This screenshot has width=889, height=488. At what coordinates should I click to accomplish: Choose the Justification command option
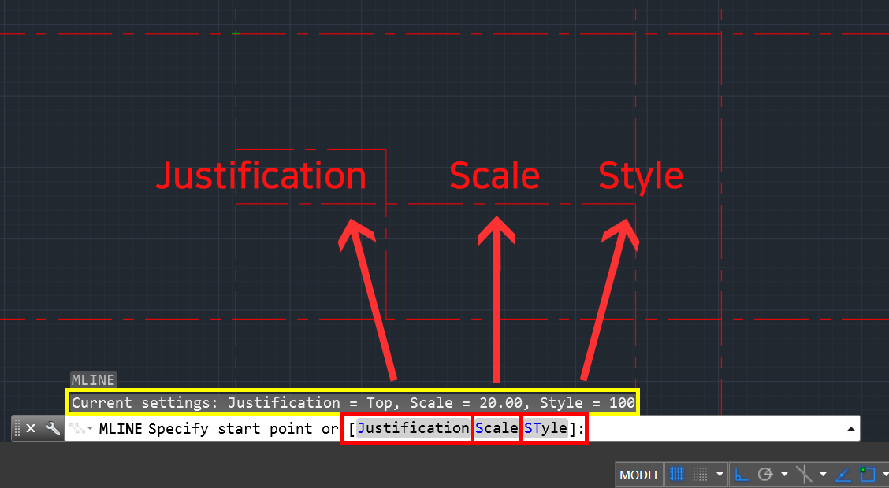tap(413, 428)
